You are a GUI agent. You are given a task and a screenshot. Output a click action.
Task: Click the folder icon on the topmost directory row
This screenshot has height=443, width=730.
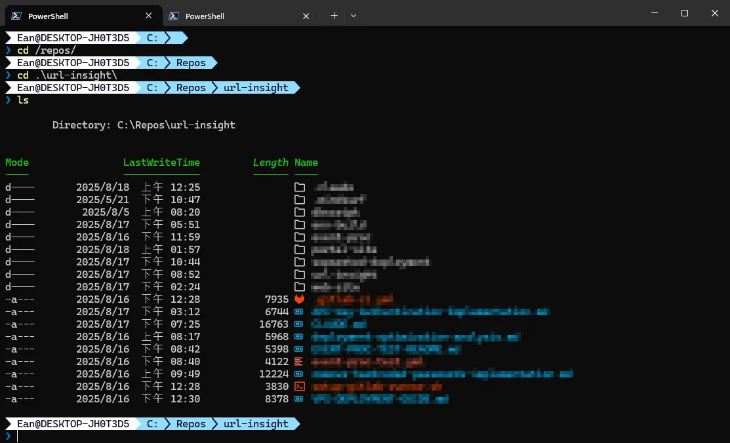(x=300, y=187)
